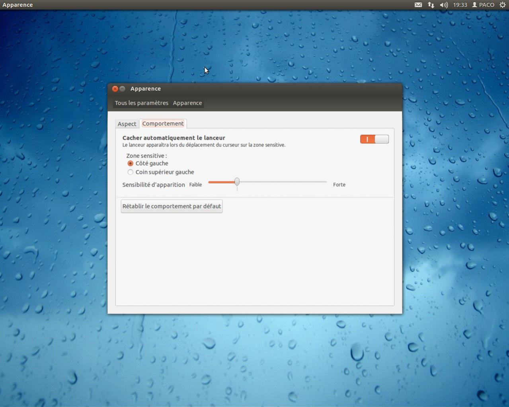Click the Apparence title in top panel
The height and width of the screenshot is (407, 509).
point(18,5)
